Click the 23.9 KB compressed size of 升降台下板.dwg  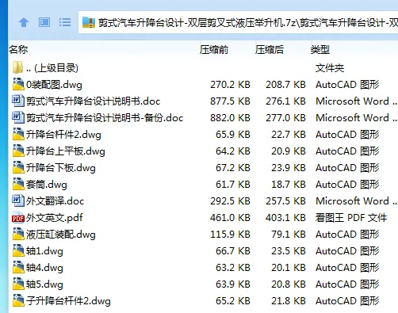[289, 168]
